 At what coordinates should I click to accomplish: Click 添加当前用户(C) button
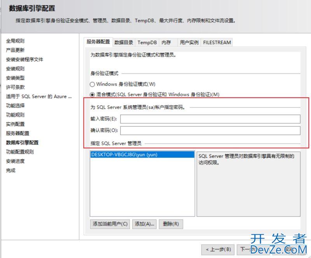[110, 224]
